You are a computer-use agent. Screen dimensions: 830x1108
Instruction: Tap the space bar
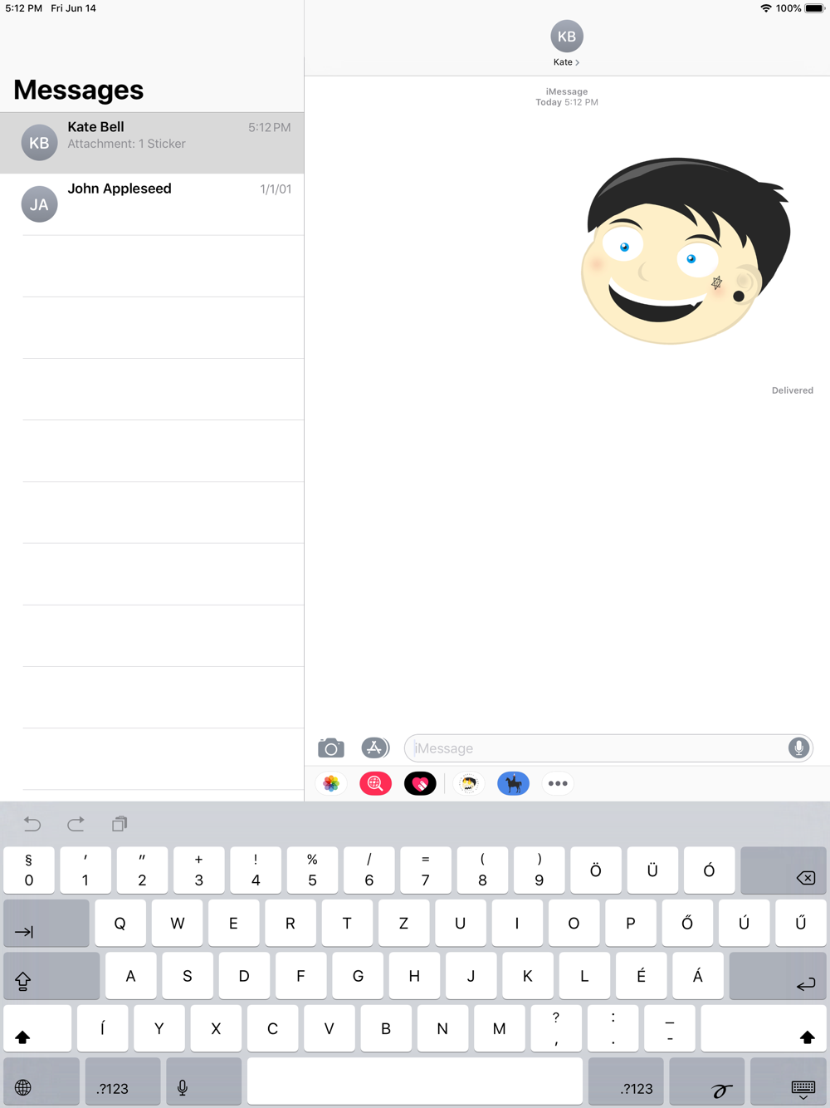(x=415, y=1081)
